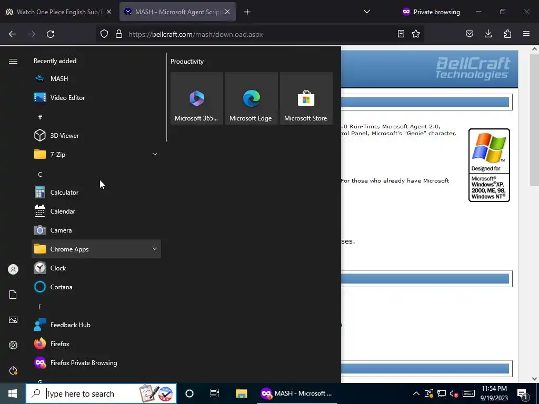
Task: Go back to previous page
Action: (13, 34)
